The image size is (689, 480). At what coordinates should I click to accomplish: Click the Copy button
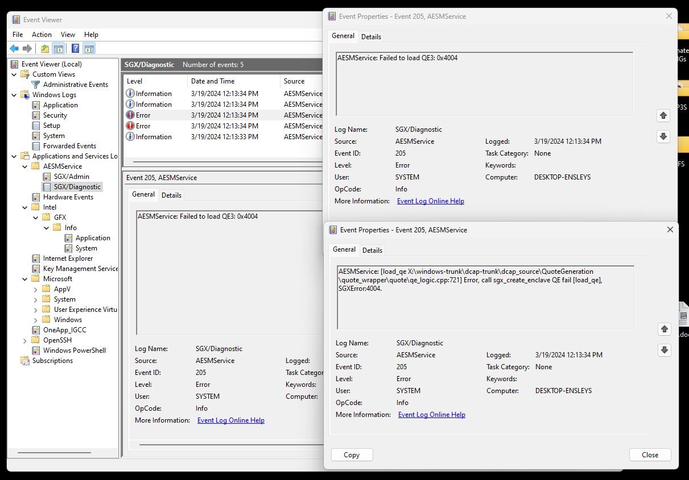click(352, 454)
